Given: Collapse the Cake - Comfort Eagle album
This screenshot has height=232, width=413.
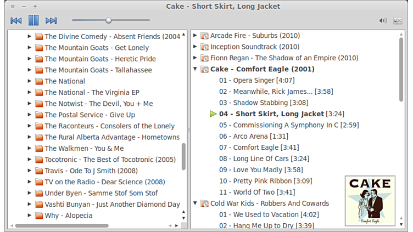Looking at the screenshot, I should point(196,70).
